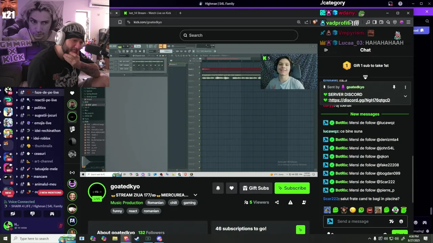Click the react stream tag
This screenshot has width=433, height=243.
pos(133,211)
